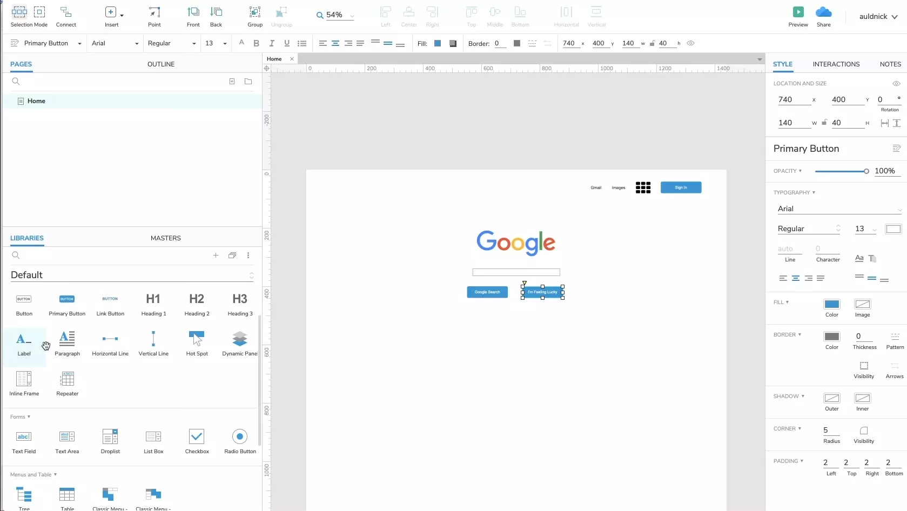
Task: Toggle bold formatting in toolbar
Action: (x=256, y=43)
